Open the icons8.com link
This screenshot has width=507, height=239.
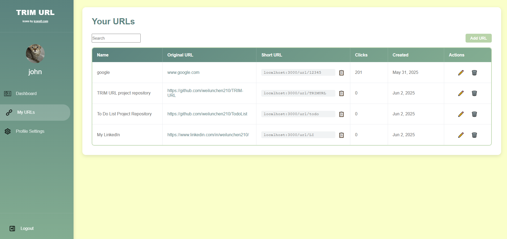tap(41, 21)
